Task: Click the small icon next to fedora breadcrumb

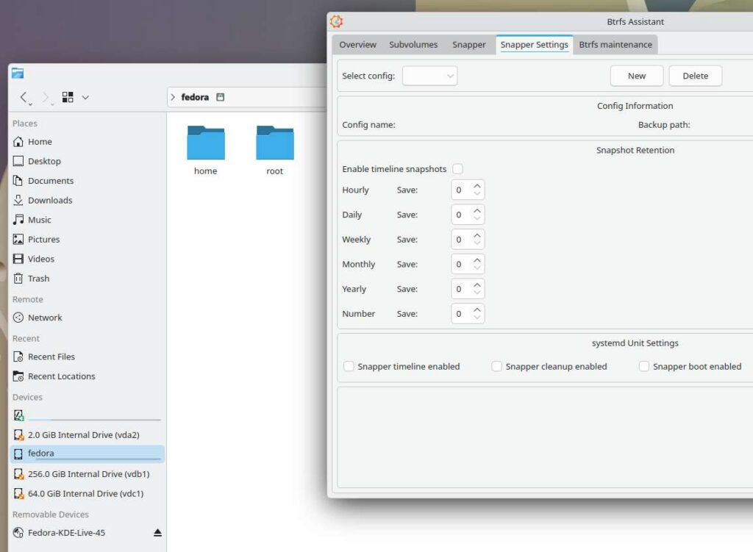Action: [220, 97]
